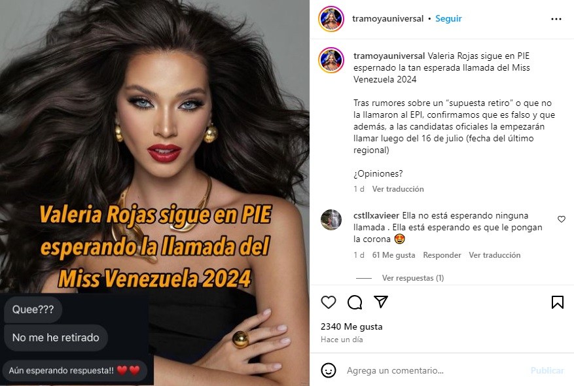Click Ver traducción under the caption
Viewport: 574px width, 386px height.
tap(398, 189)
